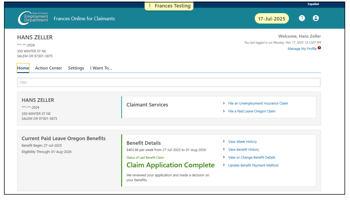Open the Manage My Profile link
The height and width of the screenshot is (200, 350).
302,49
